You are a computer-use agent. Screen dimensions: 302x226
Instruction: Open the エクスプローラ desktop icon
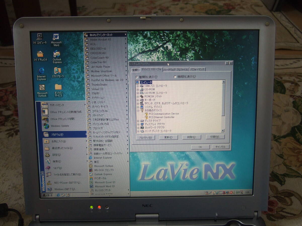pyautogui.click(x=58, y=73)
